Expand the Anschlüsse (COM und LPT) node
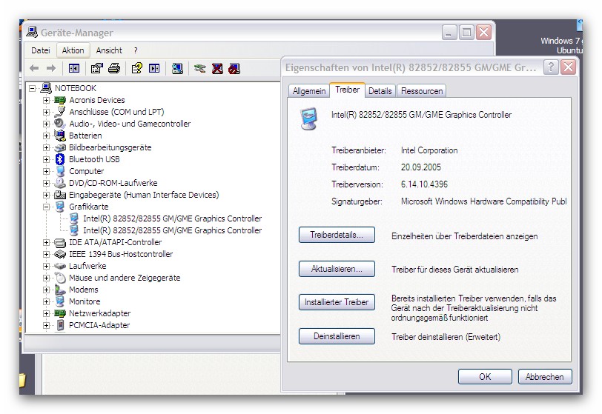The image size is (602, 414). [x=46, y=113]
